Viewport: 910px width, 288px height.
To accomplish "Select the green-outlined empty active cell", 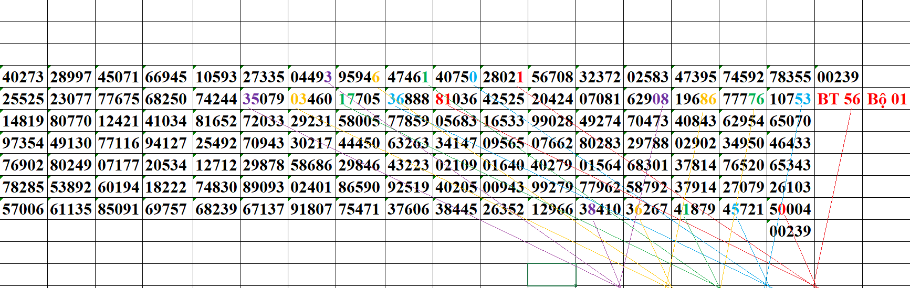I will 552,274.
